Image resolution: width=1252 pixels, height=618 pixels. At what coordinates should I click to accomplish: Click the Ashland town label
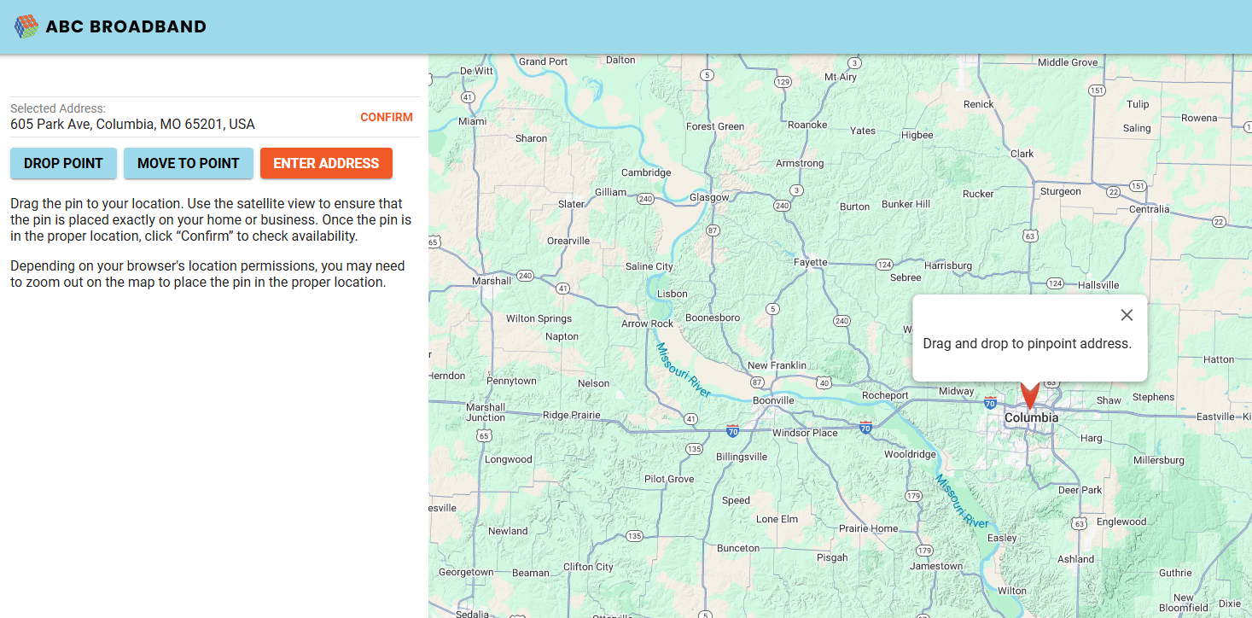[x=1075, y=559]
